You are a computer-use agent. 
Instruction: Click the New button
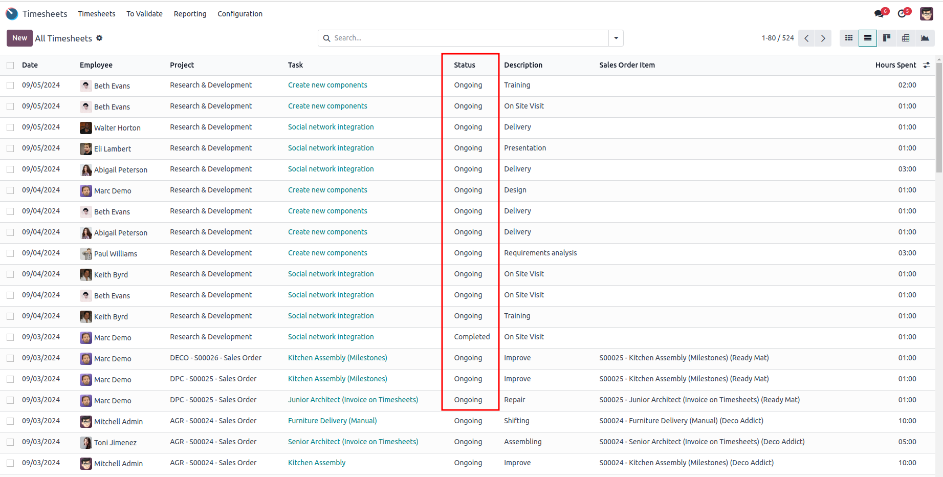coord(19,38)
